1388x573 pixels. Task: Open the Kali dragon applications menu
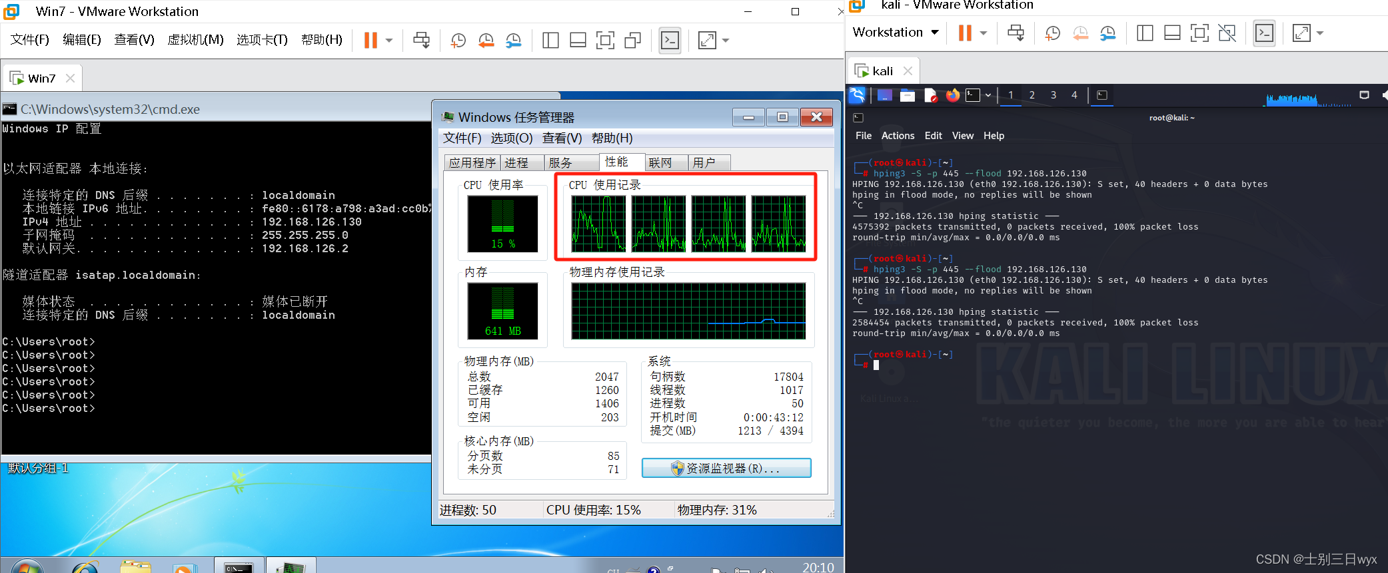pyautogui.click(x=858, y=95)
